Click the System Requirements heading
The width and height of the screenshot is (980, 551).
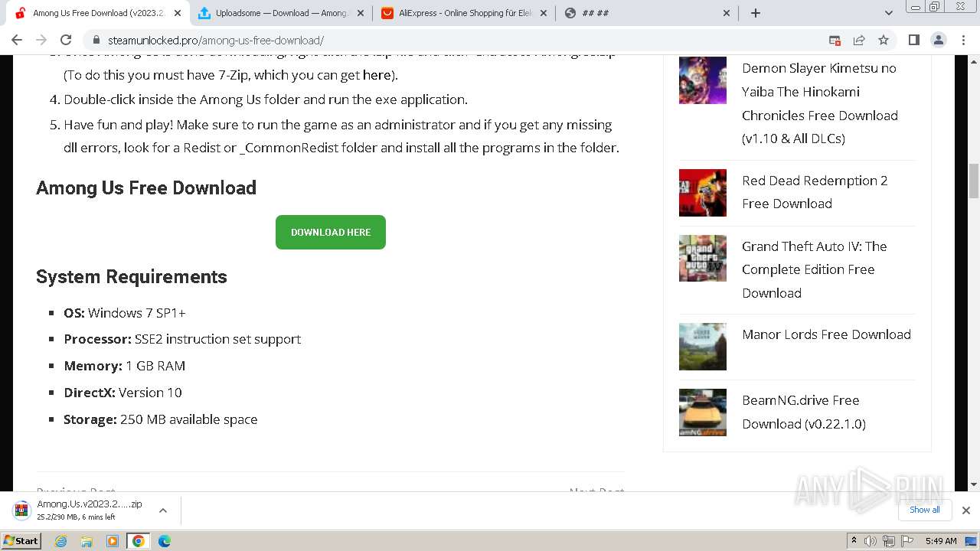pyautogui.click(x=132, y=276)
